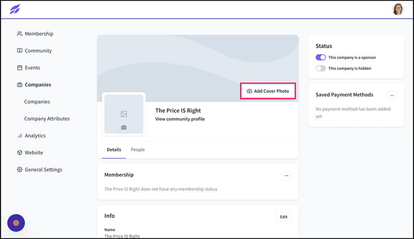
Task: Click the Analytics bar chart icon
Action: pyautogui.click(x=19, y=135)
